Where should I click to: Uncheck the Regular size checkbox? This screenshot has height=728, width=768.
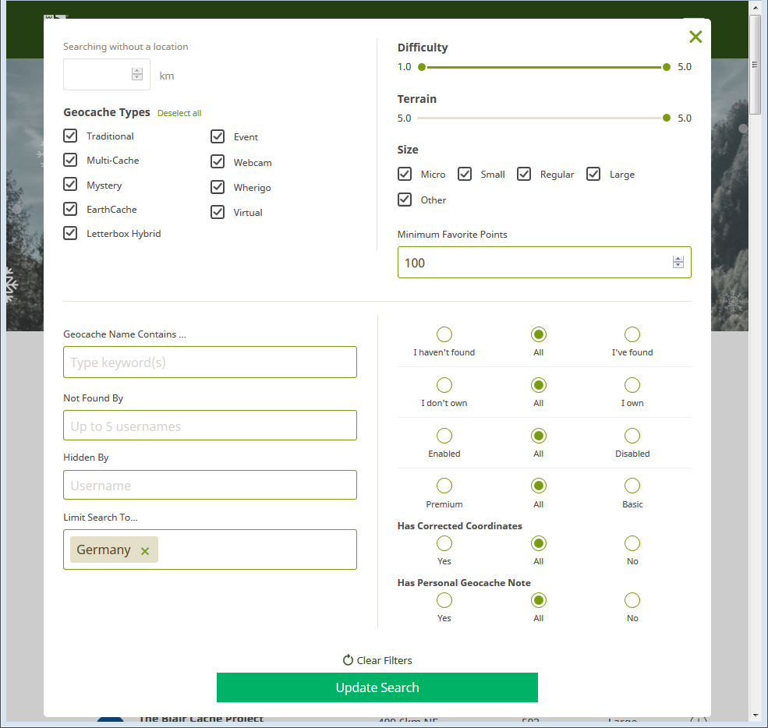click(x=524, y=174)
